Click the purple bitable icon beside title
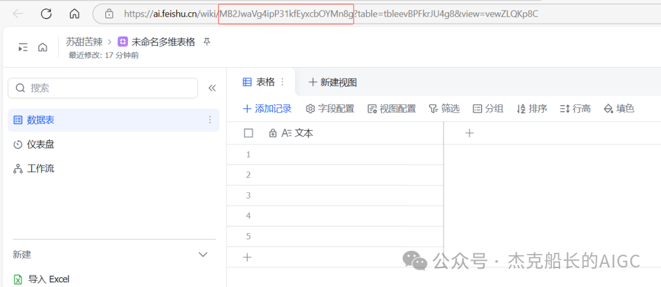 122,42
